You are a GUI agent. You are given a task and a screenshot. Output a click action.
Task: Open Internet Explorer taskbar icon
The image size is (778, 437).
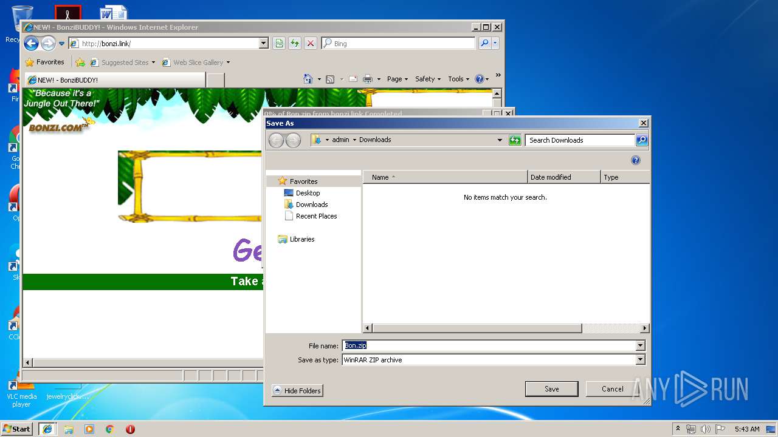pos(47,429)
